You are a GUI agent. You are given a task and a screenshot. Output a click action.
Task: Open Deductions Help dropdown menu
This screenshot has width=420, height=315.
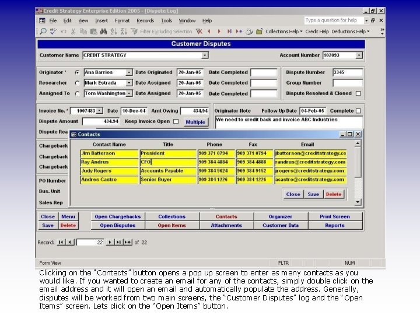click(x=351, y=32)
